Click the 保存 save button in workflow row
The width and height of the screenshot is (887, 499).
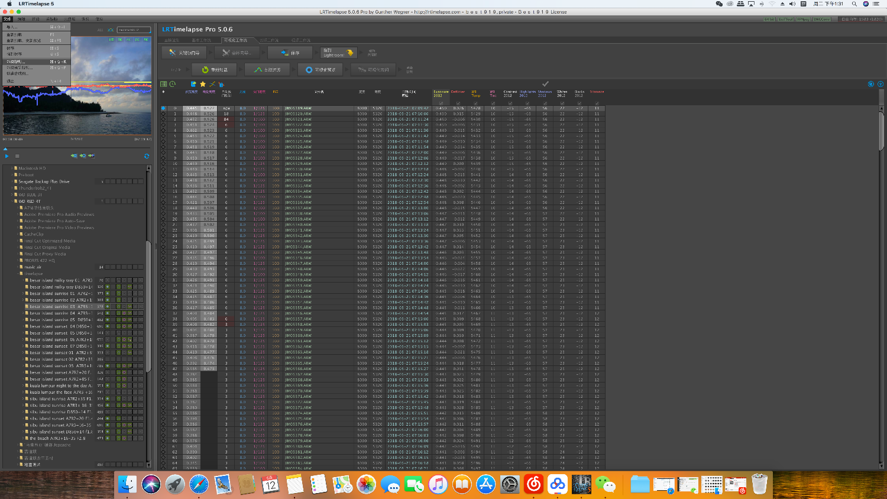coord(290,53)
